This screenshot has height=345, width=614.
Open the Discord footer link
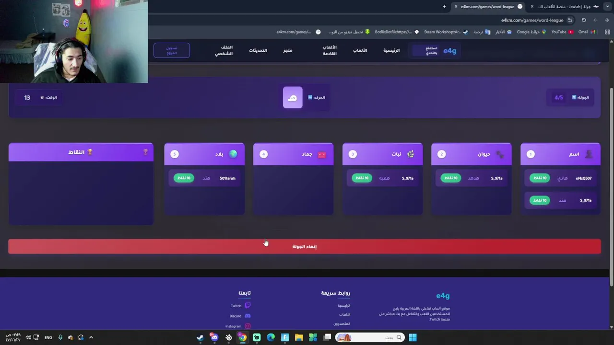pos(235,316)
